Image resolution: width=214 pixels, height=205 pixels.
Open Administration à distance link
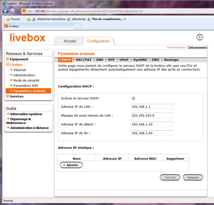(x=29, y=128)
